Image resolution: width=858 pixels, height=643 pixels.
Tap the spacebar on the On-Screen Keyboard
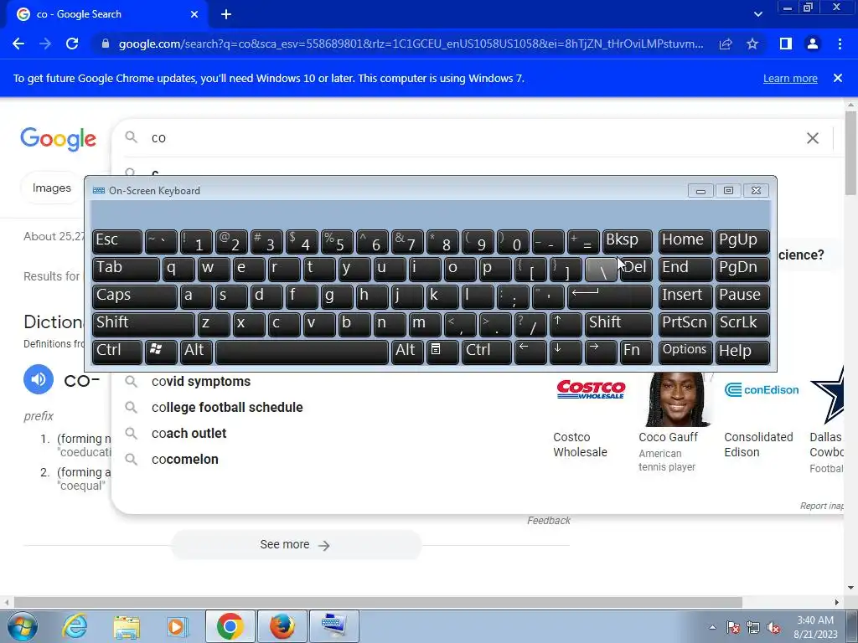coord(302,352)
